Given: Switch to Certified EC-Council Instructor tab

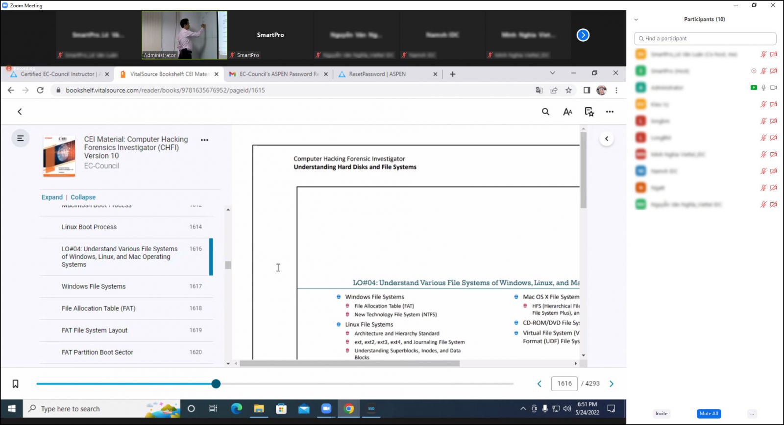Looking at the screenshot, I should pyautogui.click(x=59, y=74).
